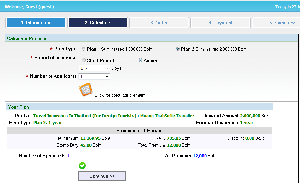Jump to the 4. Payment step tab

click(x=220, y=23)
